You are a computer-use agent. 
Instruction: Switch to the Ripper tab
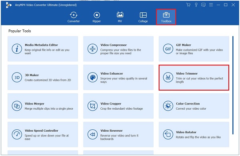97,17
